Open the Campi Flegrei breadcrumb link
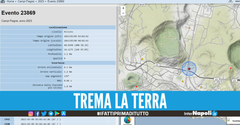 tap(26, 1)
